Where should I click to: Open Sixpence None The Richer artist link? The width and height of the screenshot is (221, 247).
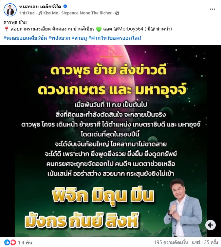tap(86, 13)
